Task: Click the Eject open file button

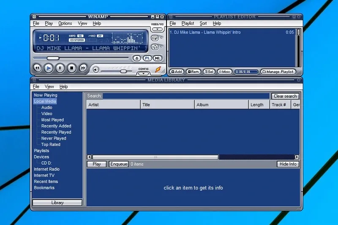Action: click(x=136, y=58)
